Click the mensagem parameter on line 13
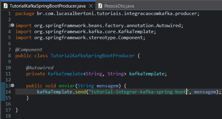Viewport: 222px width, 119px height. (107, 86)
